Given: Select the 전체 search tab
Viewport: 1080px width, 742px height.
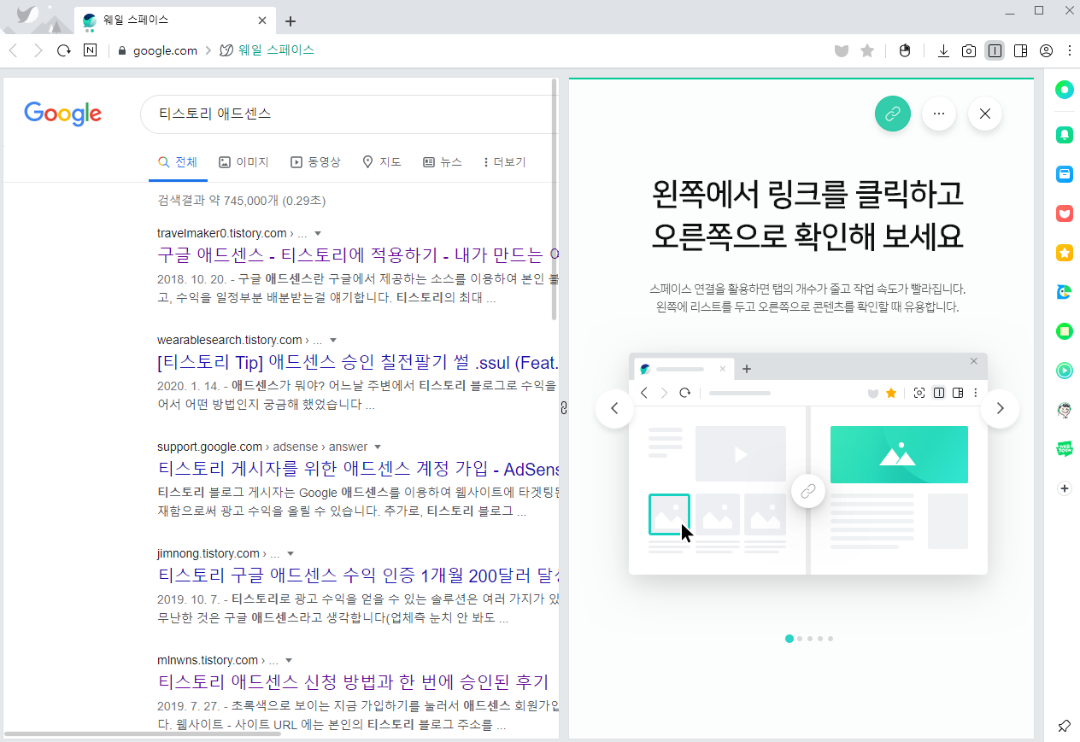Looking at the screenshot, I should 178,162.
